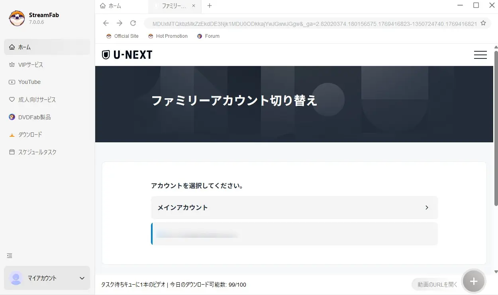The width and height of the screenshot is (498, 295).
Task: Switch to the ホーム browser tab
Action: (x=110, y=6)
